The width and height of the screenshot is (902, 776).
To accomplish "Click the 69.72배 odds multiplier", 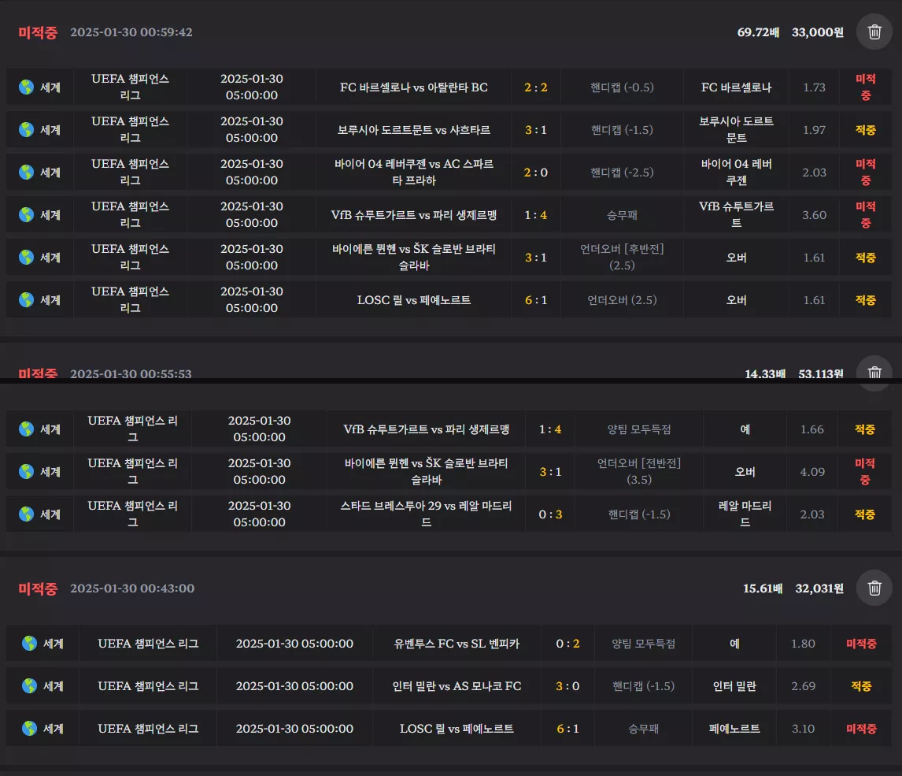I will [x=758, y=32].
